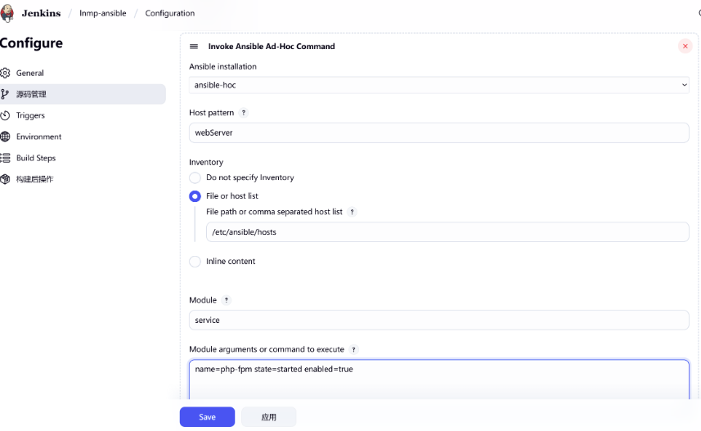Click the Configuration breadcrumb item
The image size is (701, 431).
click(x=170, y=13)
